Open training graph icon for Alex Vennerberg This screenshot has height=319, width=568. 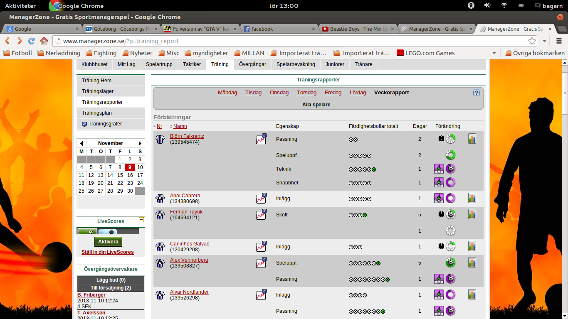(x=261, y=263)
